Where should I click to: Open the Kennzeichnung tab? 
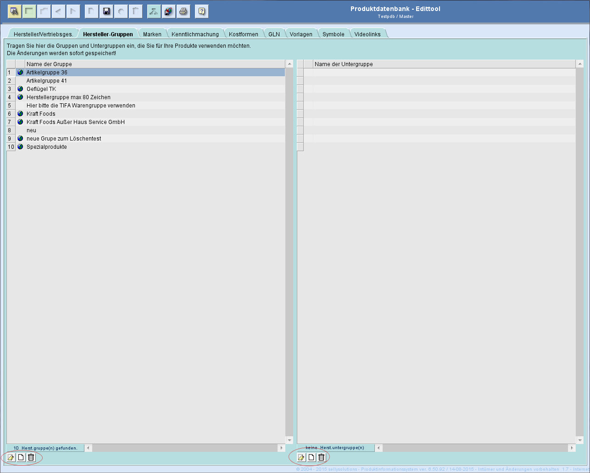[x=195, y=34]
